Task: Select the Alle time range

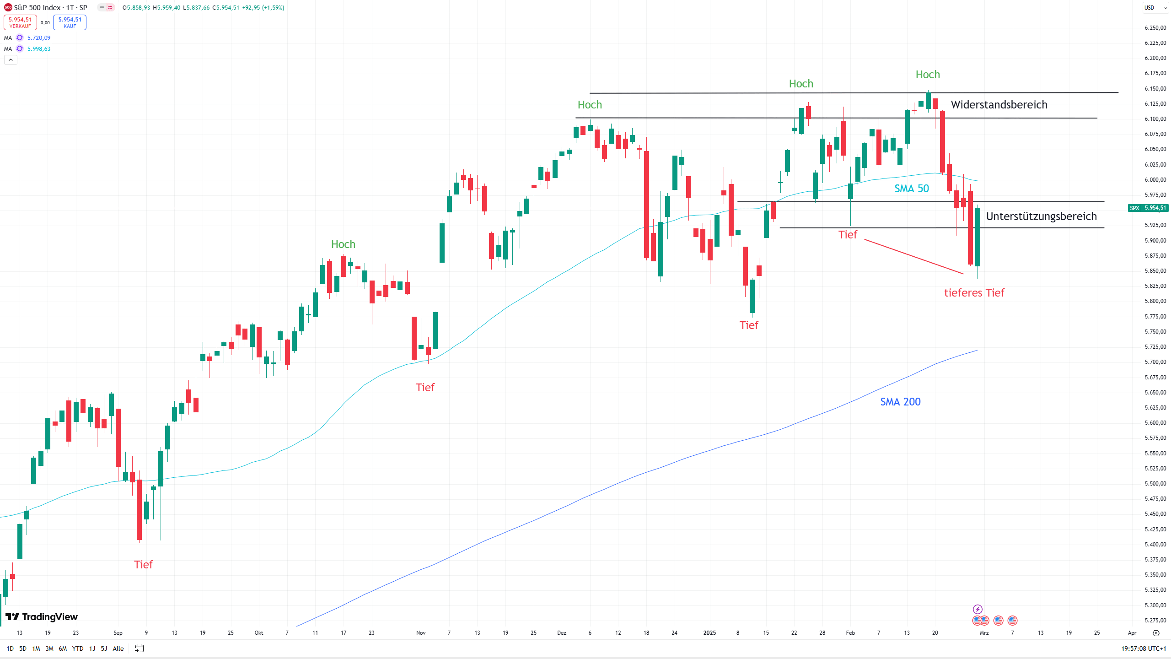Action: [118, 648]
